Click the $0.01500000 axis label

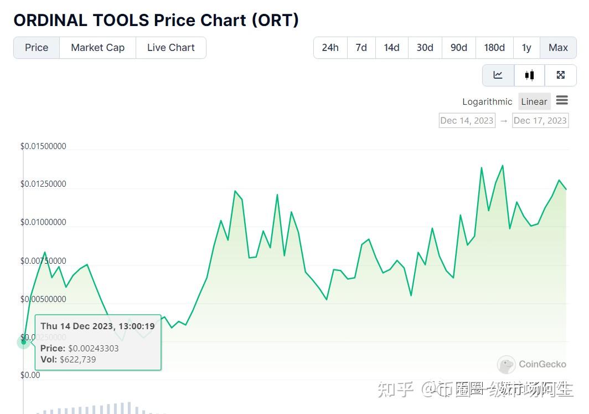(43, 146)
